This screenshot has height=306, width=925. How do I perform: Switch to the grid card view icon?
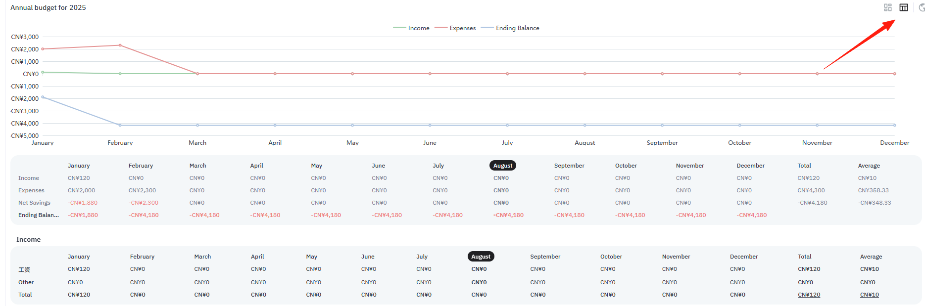(888, 7)
